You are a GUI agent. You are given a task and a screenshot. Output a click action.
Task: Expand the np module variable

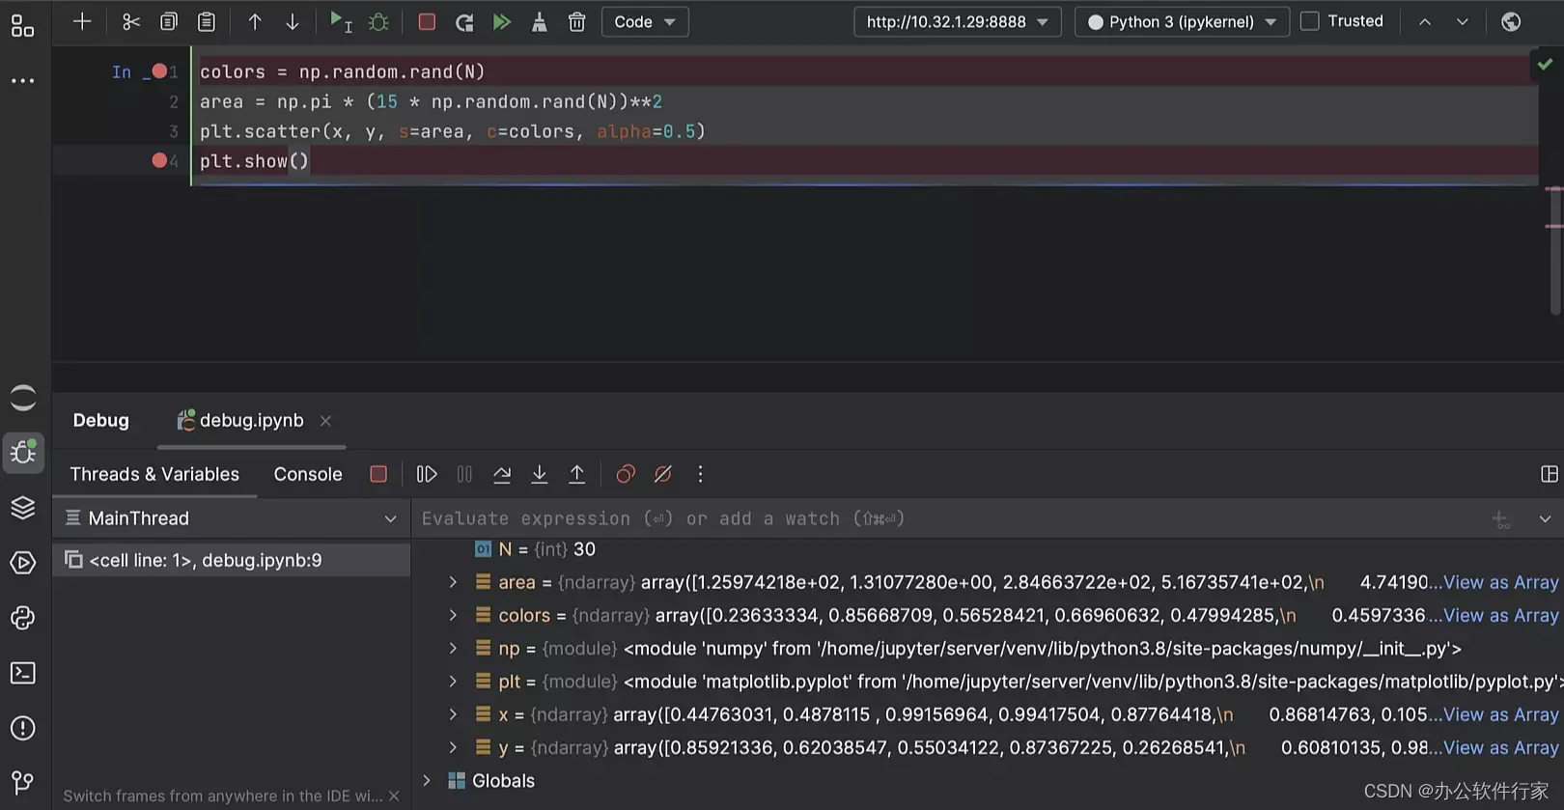coord(453,649)
